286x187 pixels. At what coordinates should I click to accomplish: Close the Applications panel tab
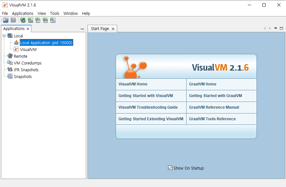pyautogui.click(x=28, y=29)
